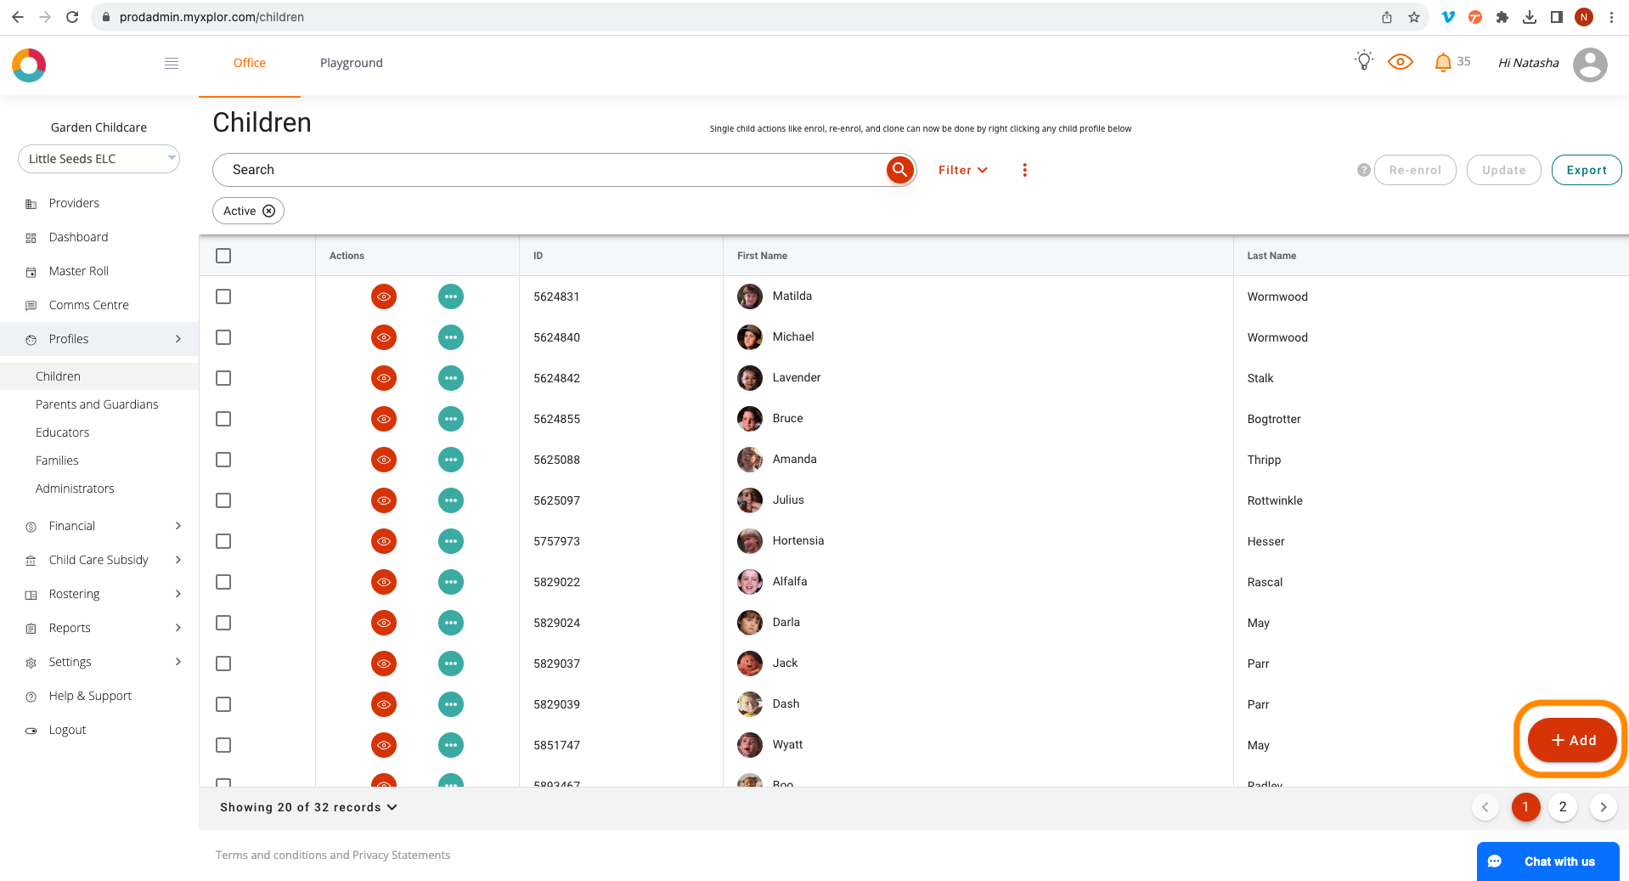Screen dimensions: 1629x881
Task: Go to next page with right arrow
Action: tap(1603, 807)
